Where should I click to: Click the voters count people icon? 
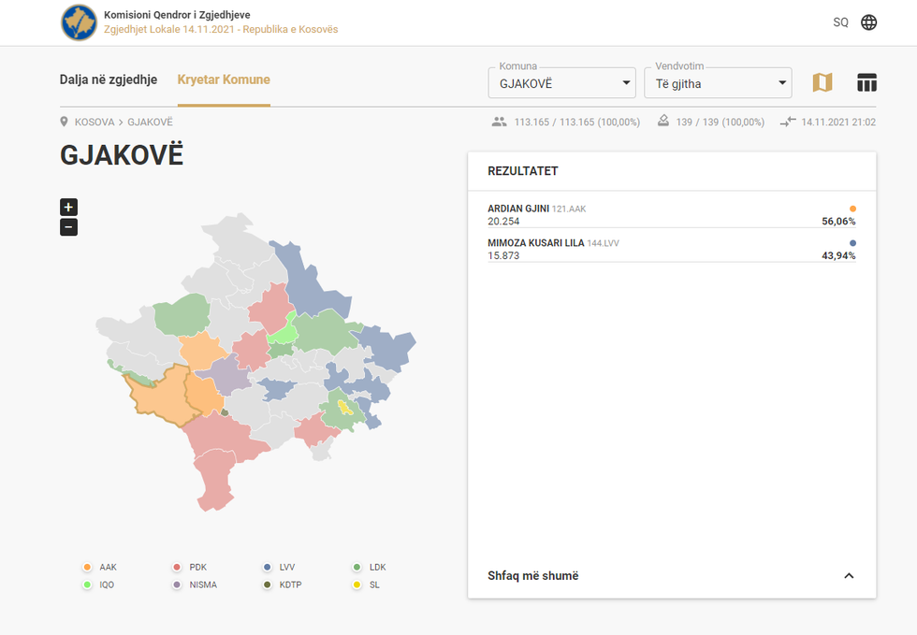[499, 122]
